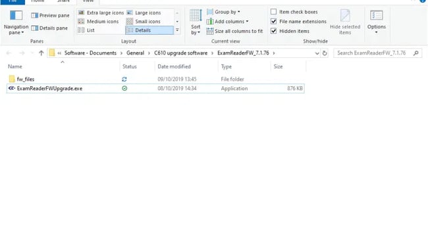Go back with the Back arrow
The image size is (428, 240).
(9, 53)
